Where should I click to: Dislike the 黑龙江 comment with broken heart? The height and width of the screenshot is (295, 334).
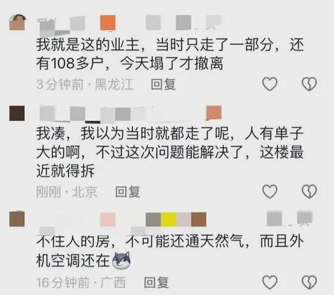(309, 84)
